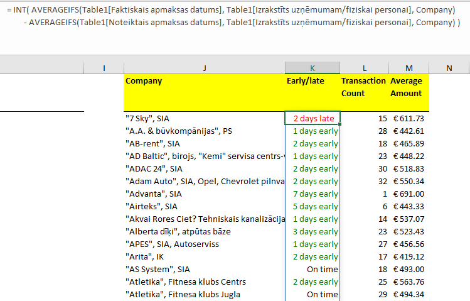Click the € 442.61 amount cell
The width and height of the screenshot is (470, 301).
pos(409,131)
